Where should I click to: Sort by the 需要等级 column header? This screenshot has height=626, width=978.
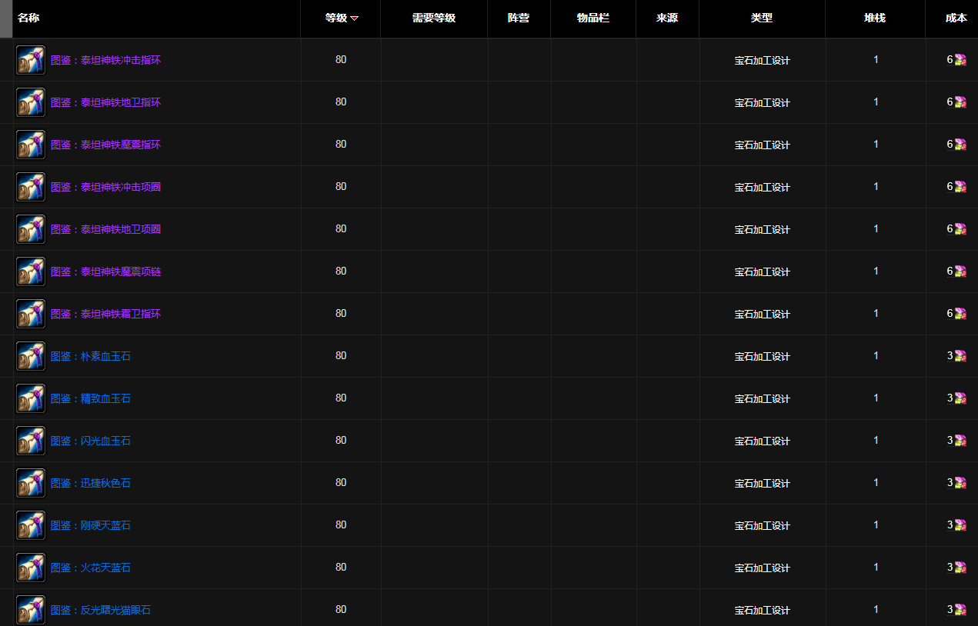(434, 18)
